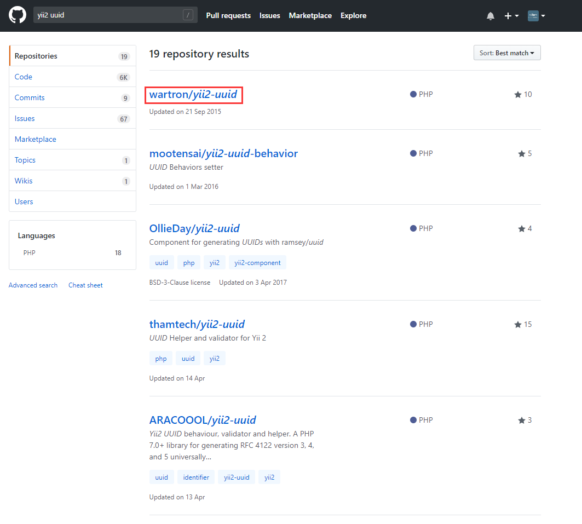Open the plus create-new menu
The width and height of the screenshot is (582, 524).
tap(511, 16)
